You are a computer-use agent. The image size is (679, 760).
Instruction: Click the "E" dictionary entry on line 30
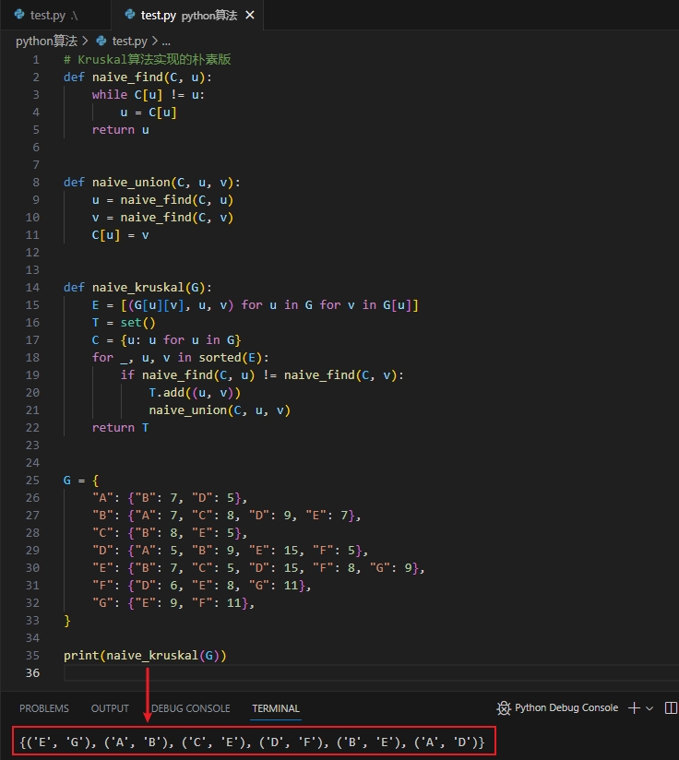coord(258,567)
